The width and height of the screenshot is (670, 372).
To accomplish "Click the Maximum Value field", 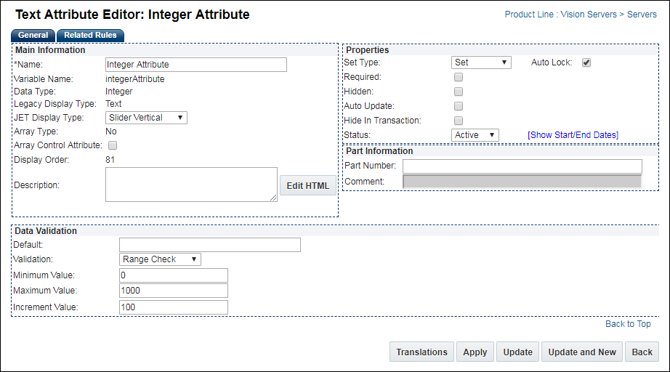I will (x=174, y=291).
